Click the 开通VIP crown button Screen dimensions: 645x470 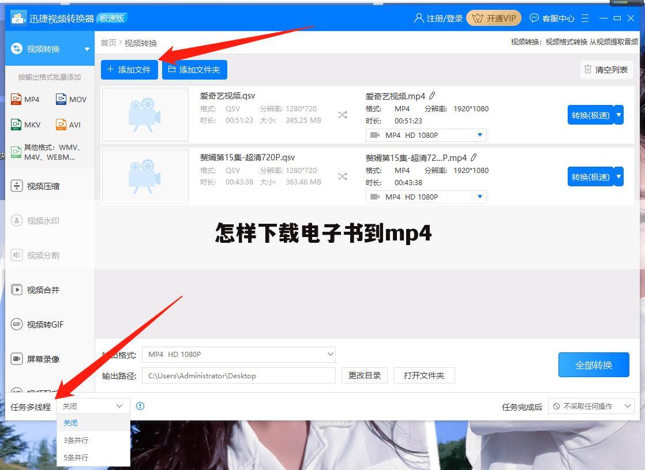click(494, 18)
